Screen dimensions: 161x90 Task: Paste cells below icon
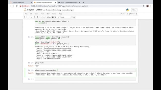point(37,17)
